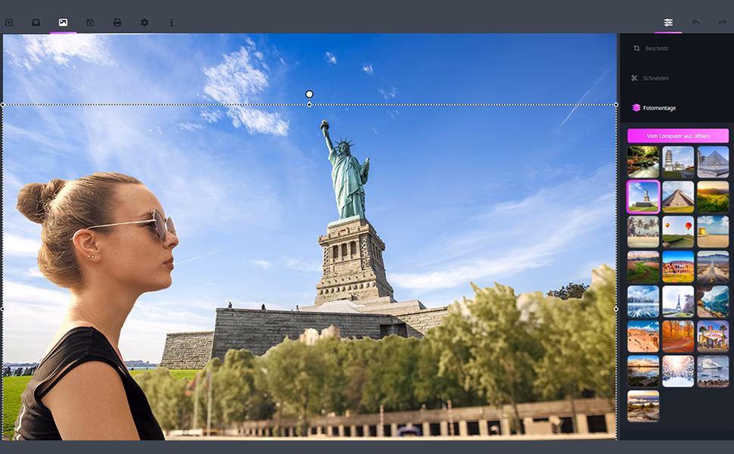Viewport: 734px width, 454px height.
Task: Click the rotation handle above selection
Action: tap(309, 94)
